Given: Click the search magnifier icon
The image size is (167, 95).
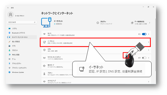Looking at the screenshot, I should pos(35,22).
